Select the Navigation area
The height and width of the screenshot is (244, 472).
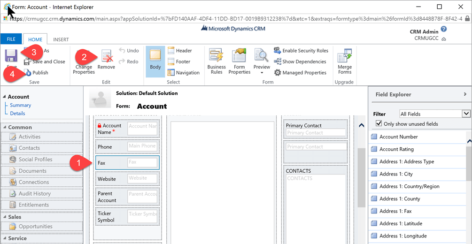click(184, 73)
